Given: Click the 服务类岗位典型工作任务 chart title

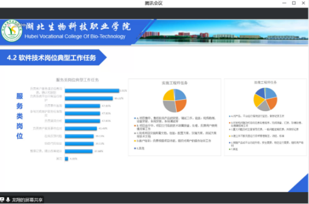Looking at the screenshot, I should pyautogui.click(x=77, y=80).
